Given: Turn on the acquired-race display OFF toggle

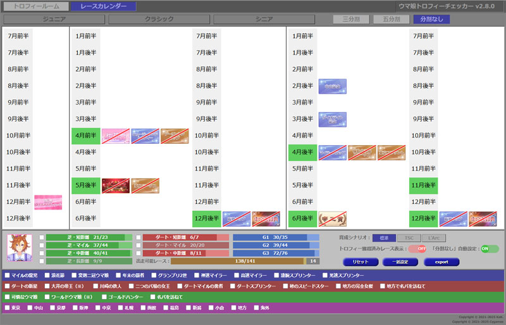Looking at the screenshot, I should pyautogui.click(x=417, y=249).
